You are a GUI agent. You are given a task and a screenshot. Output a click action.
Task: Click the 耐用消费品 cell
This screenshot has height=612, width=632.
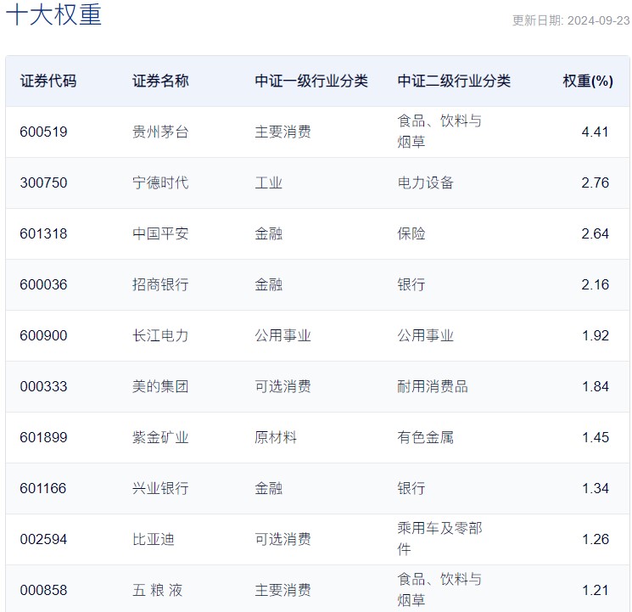[x=433, y=386]
